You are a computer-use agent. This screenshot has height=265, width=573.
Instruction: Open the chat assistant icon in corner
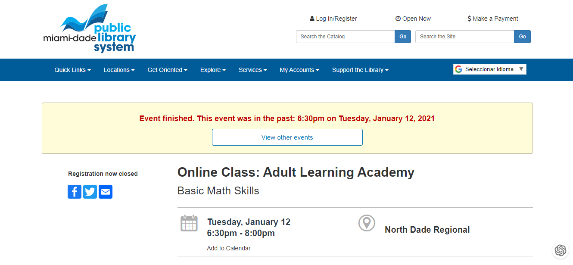tap(560, 250)
